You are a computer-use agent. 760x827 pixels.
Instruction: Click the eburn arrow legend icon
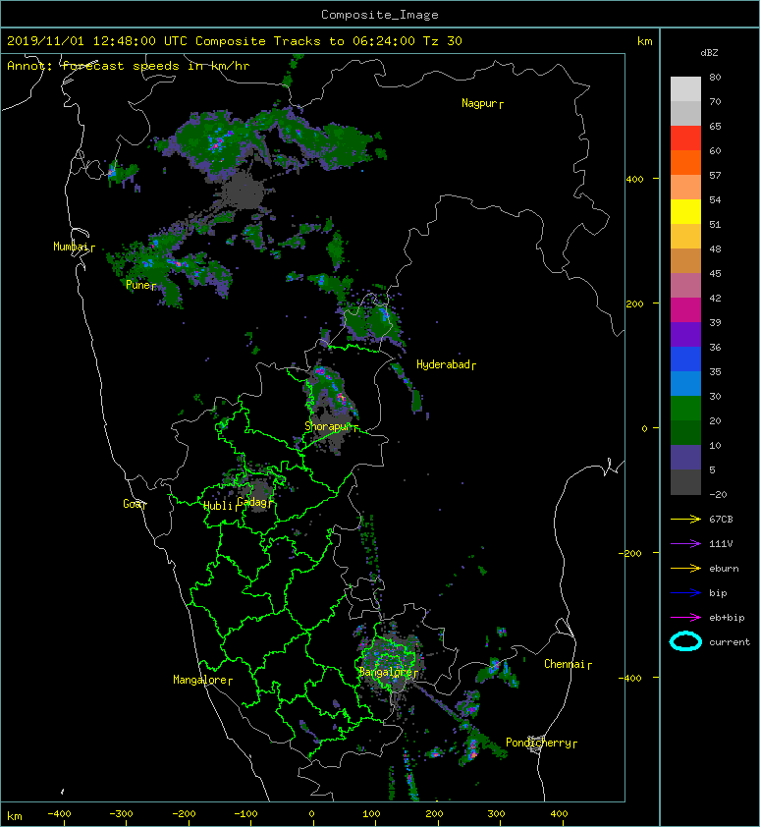[685, 569]
